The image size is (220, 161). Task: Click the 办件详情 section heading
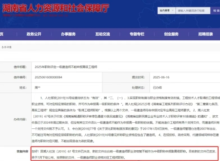tap(7, 47)
